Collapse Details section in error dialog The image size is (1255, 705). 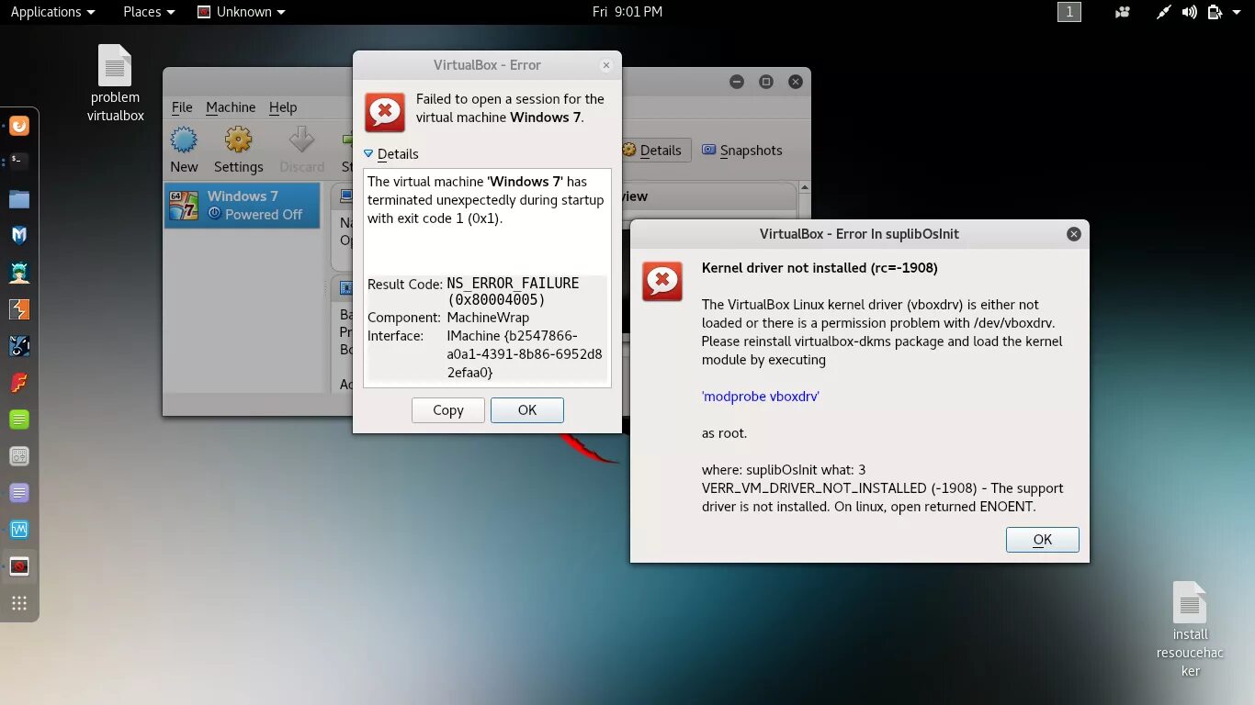391,154
